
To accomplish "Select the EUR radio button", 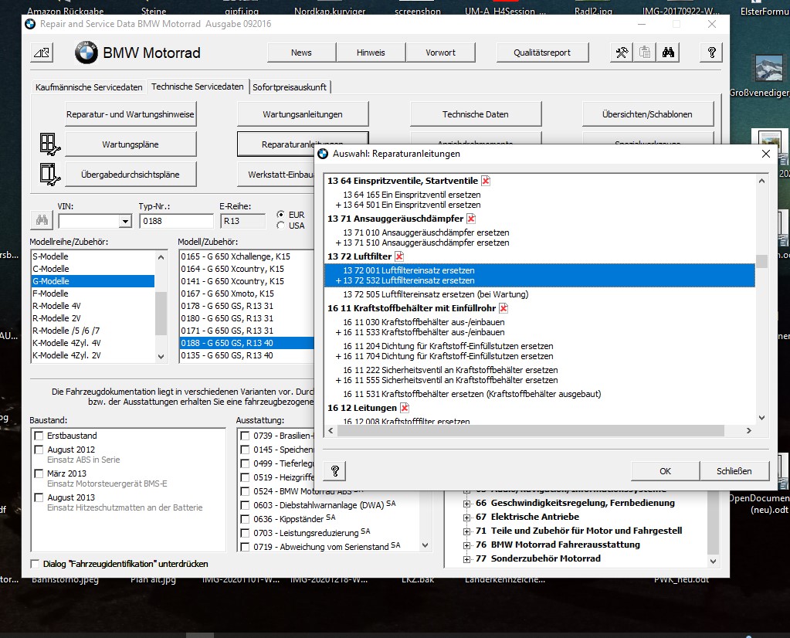I will click(280, 214).
